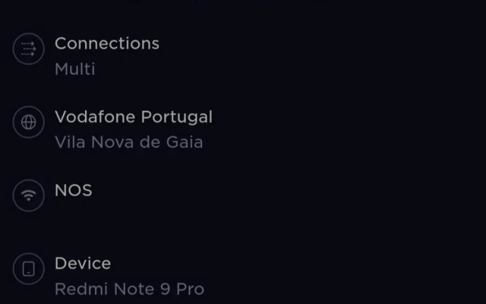Tap the Wi-Fi icon next to NOS
Image resolution: width=486 pixels, height=304 pixels.
tap(29, 195)
